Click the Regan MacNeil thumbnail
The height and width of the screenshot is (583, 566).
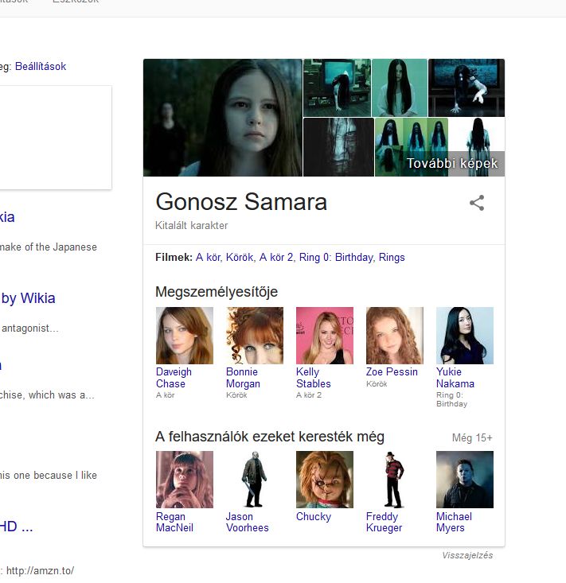pos(185,480)
